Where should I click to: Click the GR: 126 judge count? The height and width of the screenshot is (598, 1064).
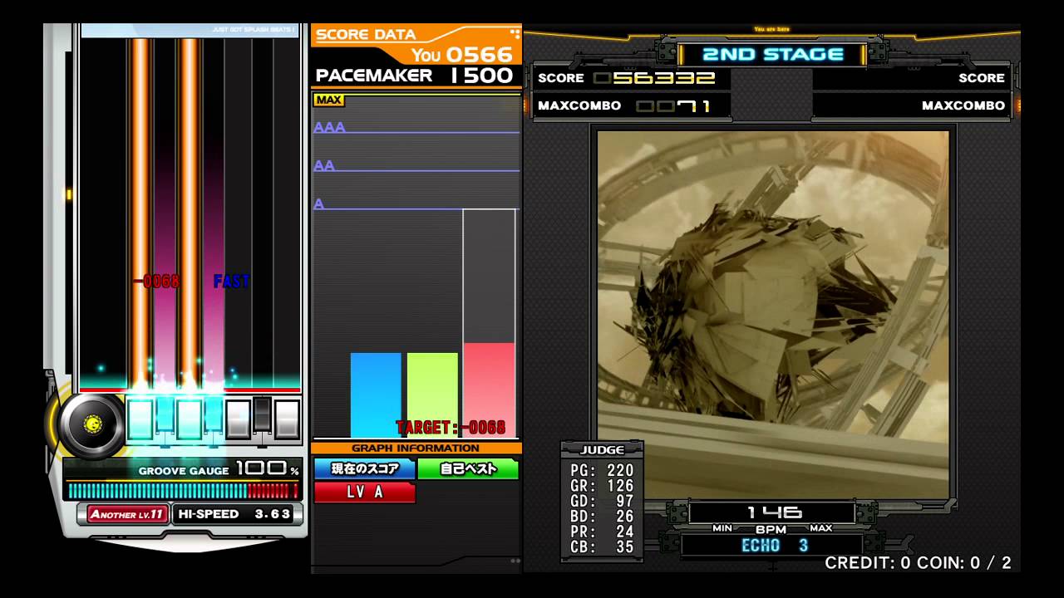click(602, 486)
